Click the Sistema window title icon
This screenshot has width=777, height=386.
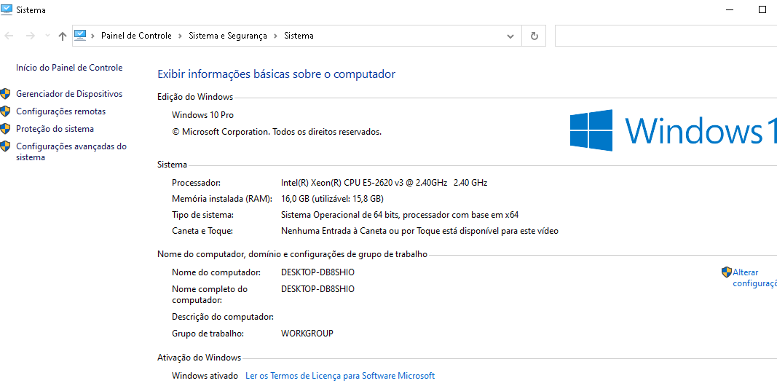(7, 9)
